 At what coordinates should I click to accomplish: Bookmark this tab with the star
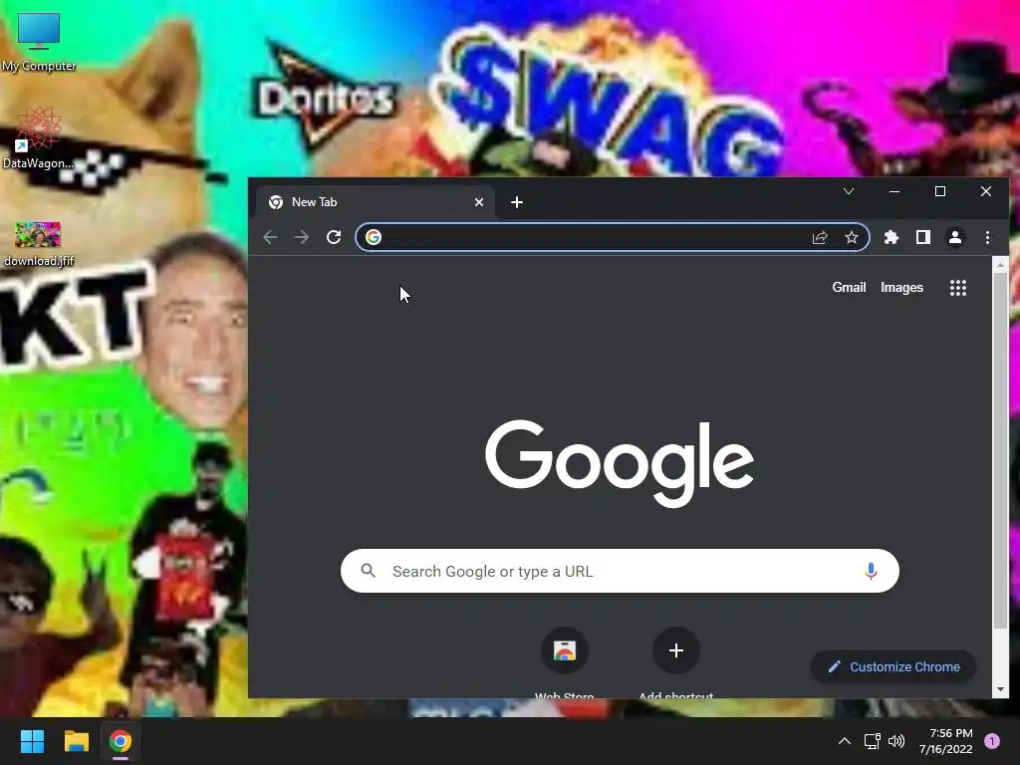852,237
